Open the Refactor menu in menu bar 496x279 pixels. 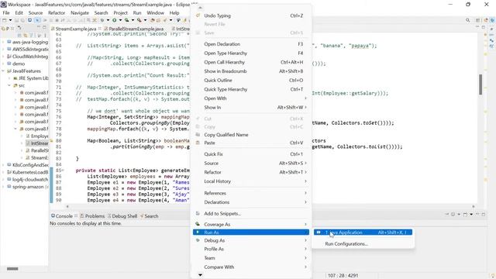tap(57, 12)
